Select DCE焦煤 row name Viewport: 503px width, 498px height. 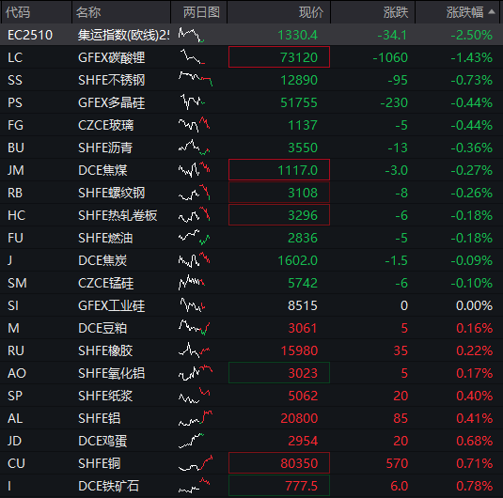[102, 170]
